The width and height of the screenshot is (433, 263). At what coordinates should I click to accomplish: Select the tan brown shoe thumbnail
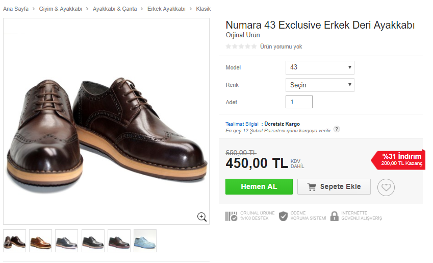(x=41, y=241)
